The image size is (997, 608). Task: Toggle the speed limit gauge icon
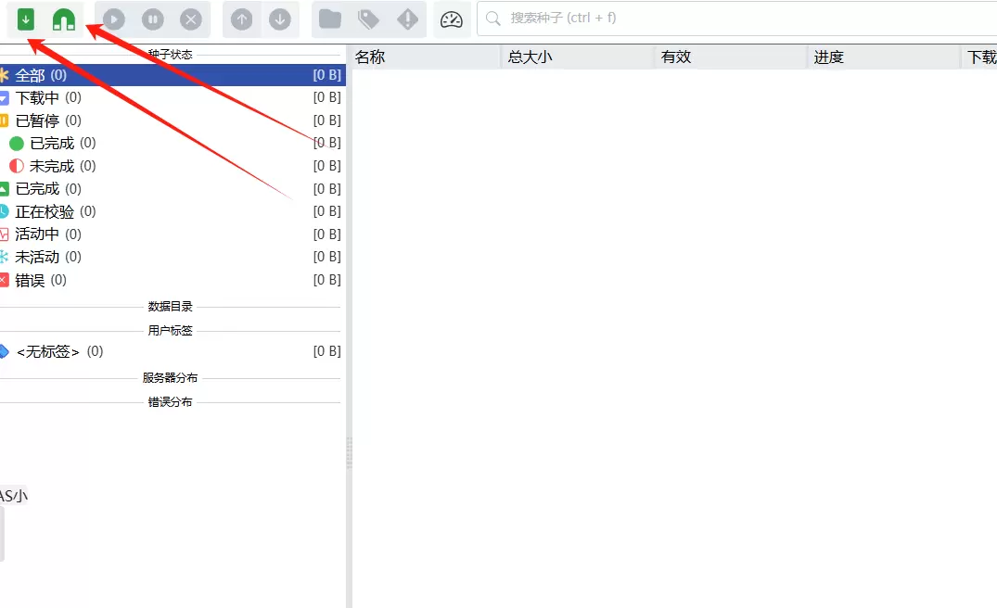tap(452, 19)
